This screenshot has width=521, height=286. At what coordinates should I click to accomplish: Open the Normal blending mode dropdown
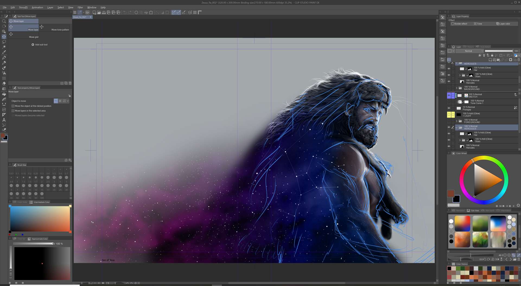pos(470,51)
